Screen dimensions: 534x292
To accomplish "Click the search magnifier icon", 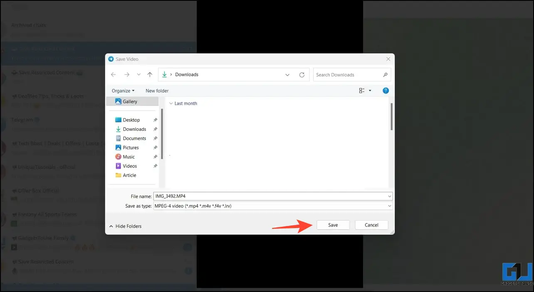I will (x=385, y=75).
